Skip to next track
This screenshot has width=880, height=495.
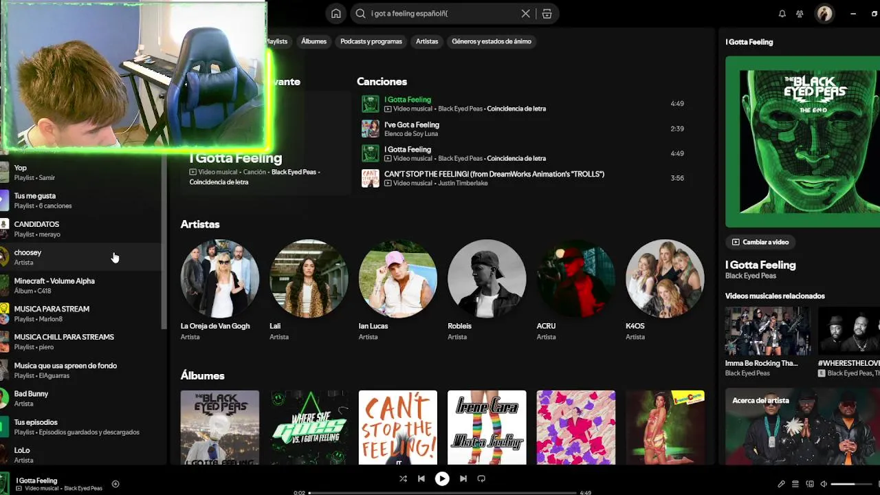click(463, 478)
